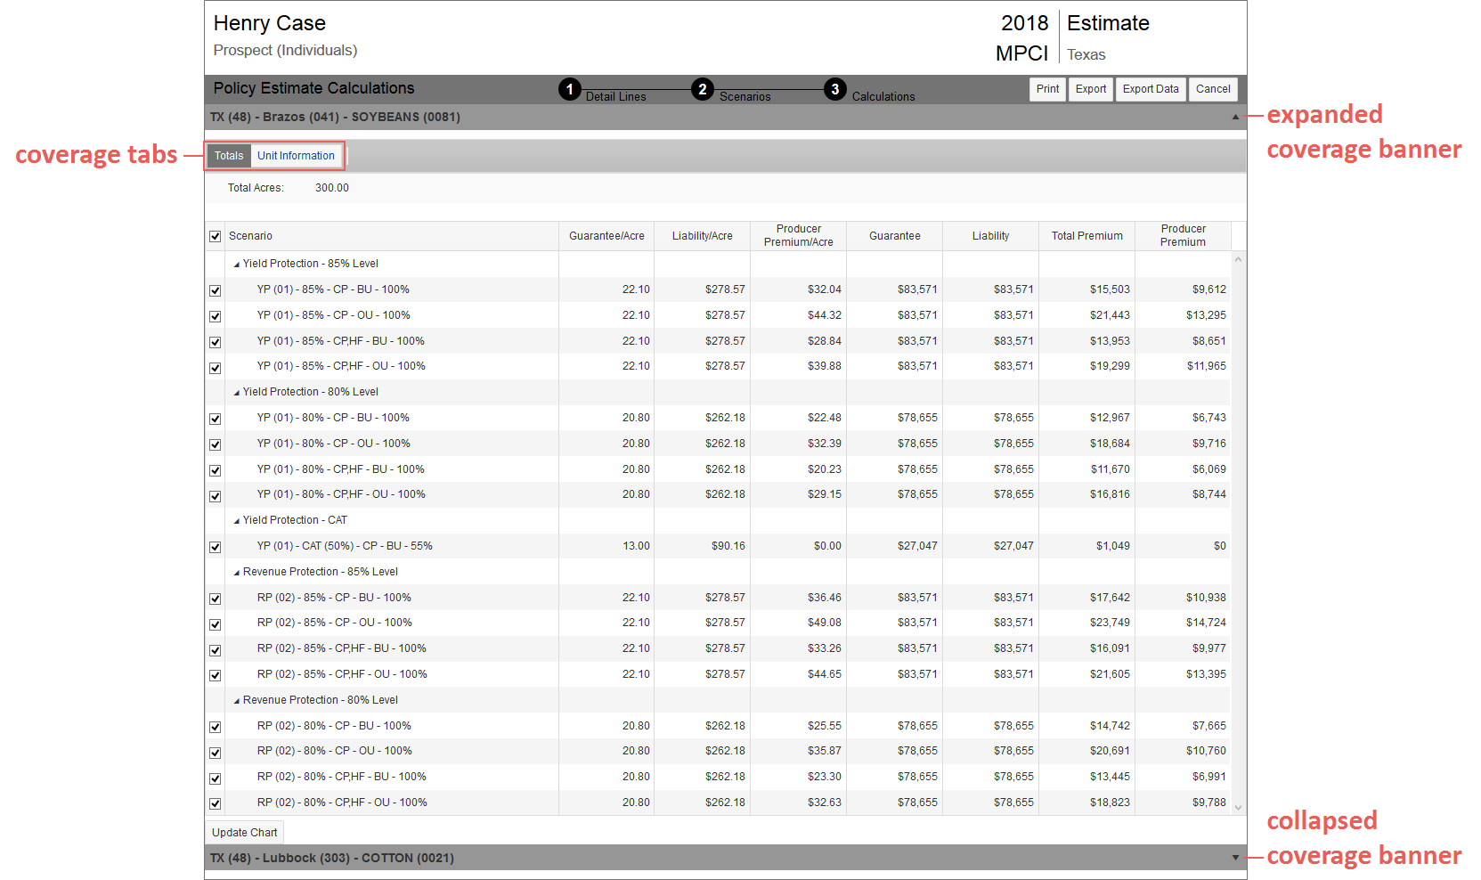Sort by Total Premium column header

pyautogui.click(x=1087, y=236)
